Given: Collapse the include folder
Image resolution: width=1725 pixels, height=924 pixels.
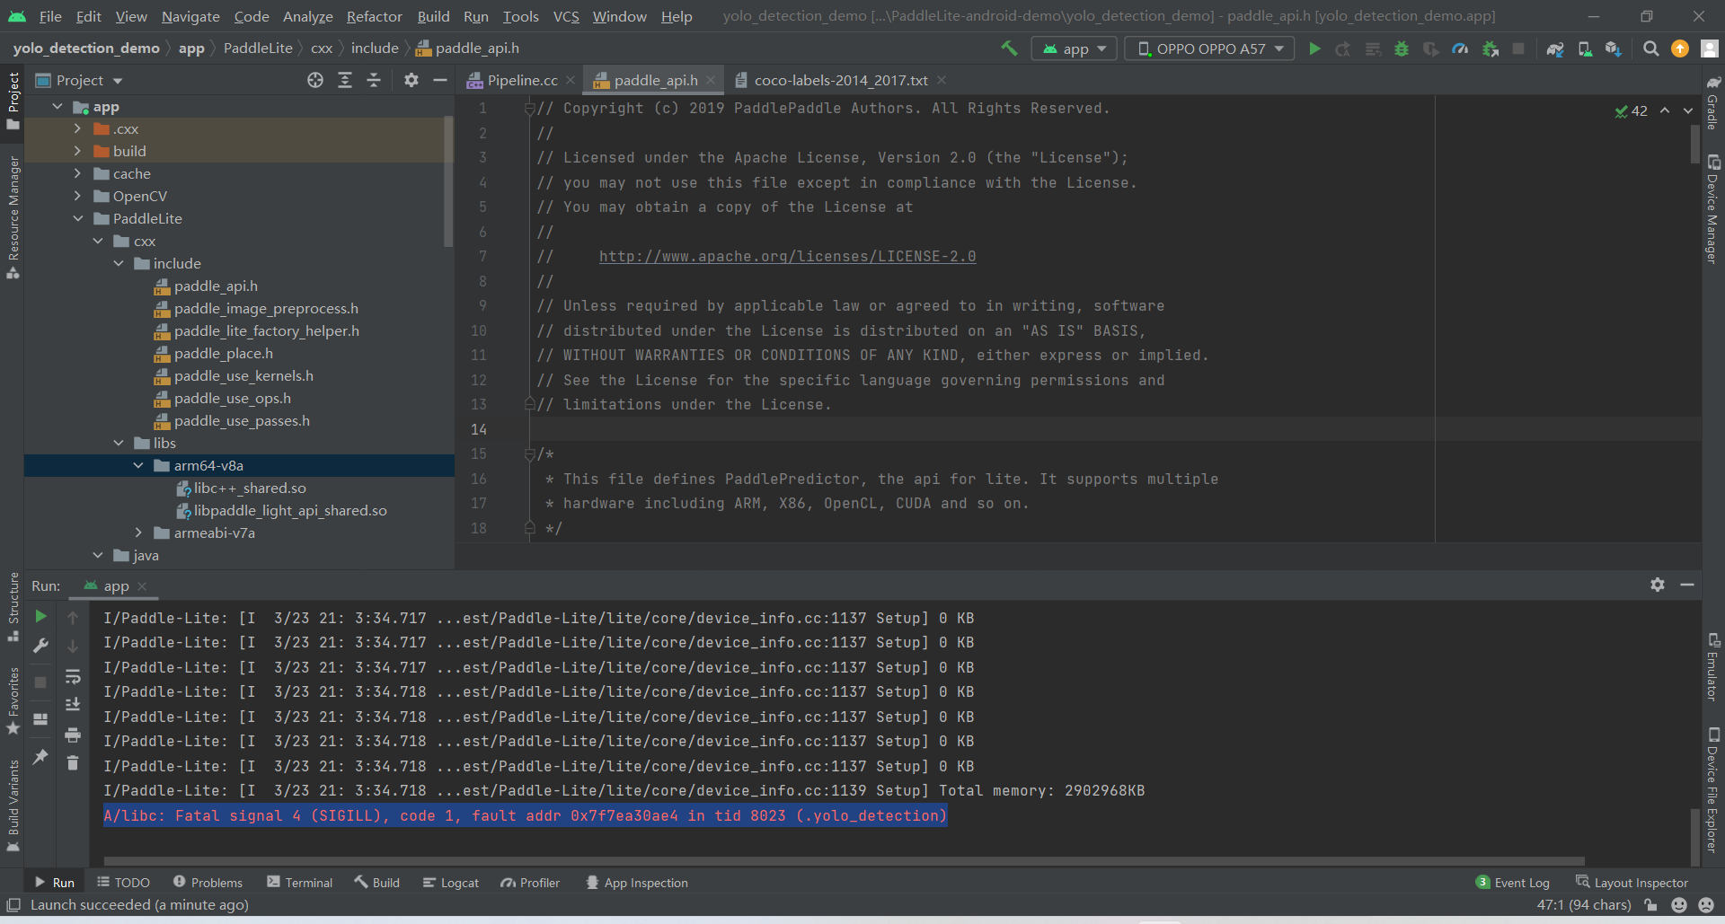Looking at the screenshot, I should pos(119,263).
